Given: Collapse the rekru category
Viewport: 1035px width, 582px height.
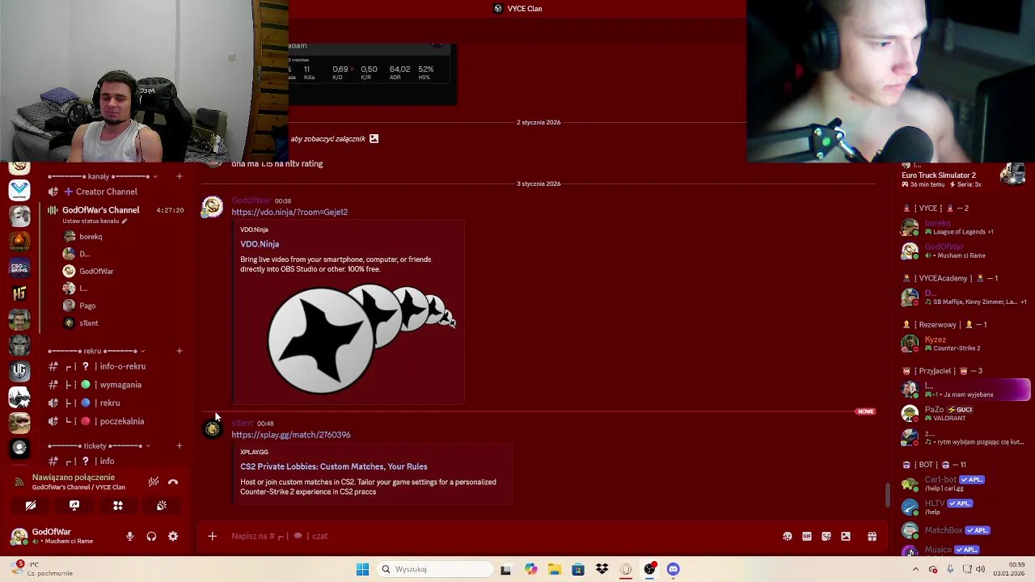Looking at the screenshot, I should pyautogui.click(x=96, y=351).
